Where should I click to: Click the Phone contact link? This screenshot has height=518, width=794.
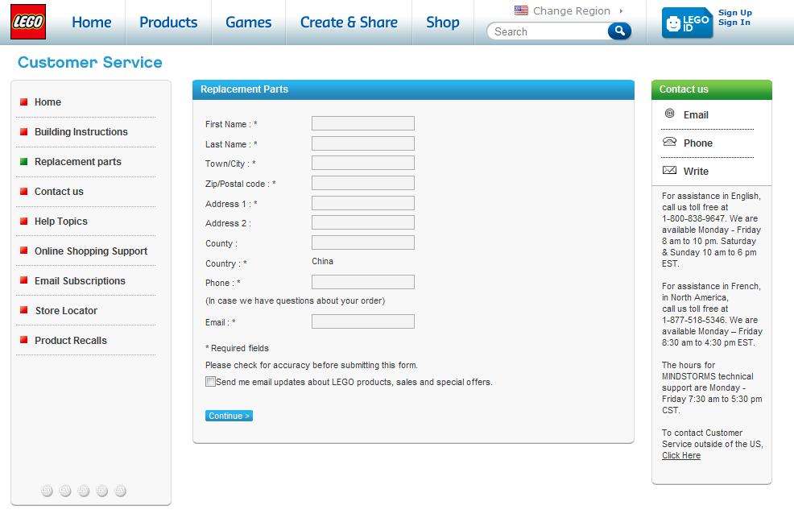click(698, 143)
